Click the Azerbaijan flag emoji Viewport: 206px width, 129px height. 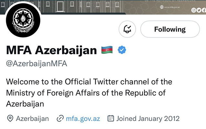[x=107, y=50]
